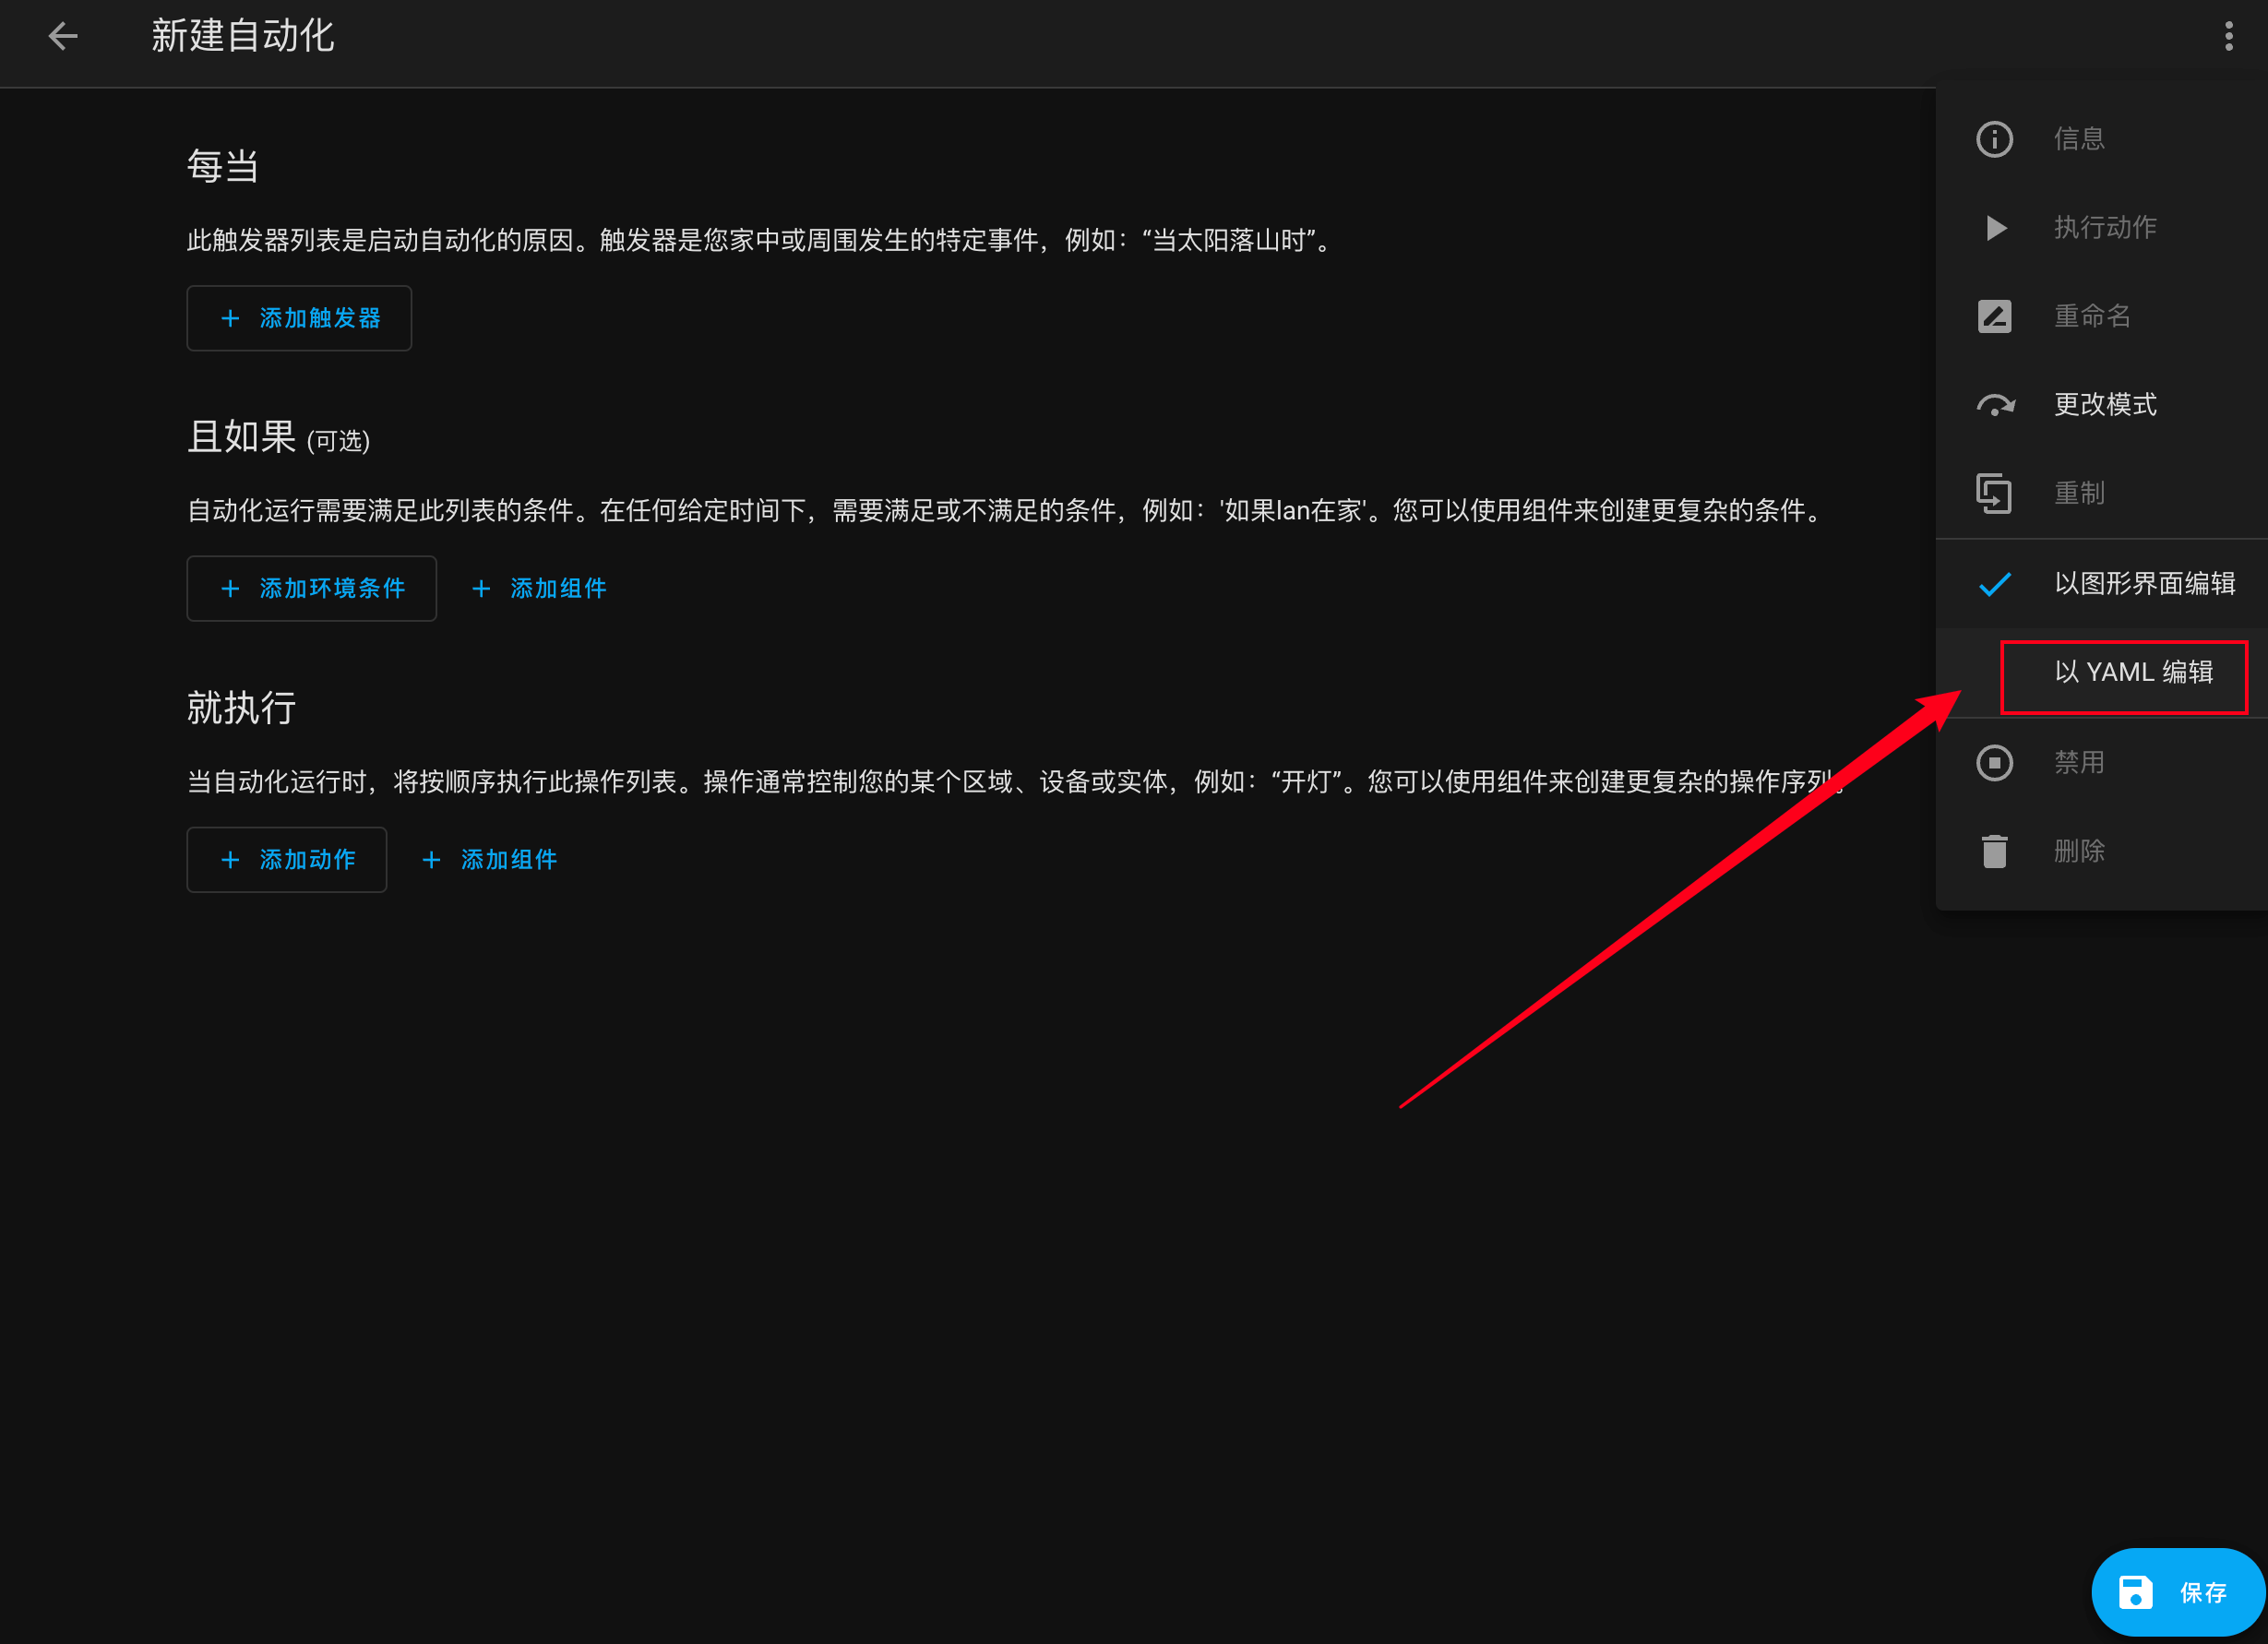The height and width of the screenshot is (1644, 2268).
Task: Save the automation with 保存
Action: (2178, 1592)
